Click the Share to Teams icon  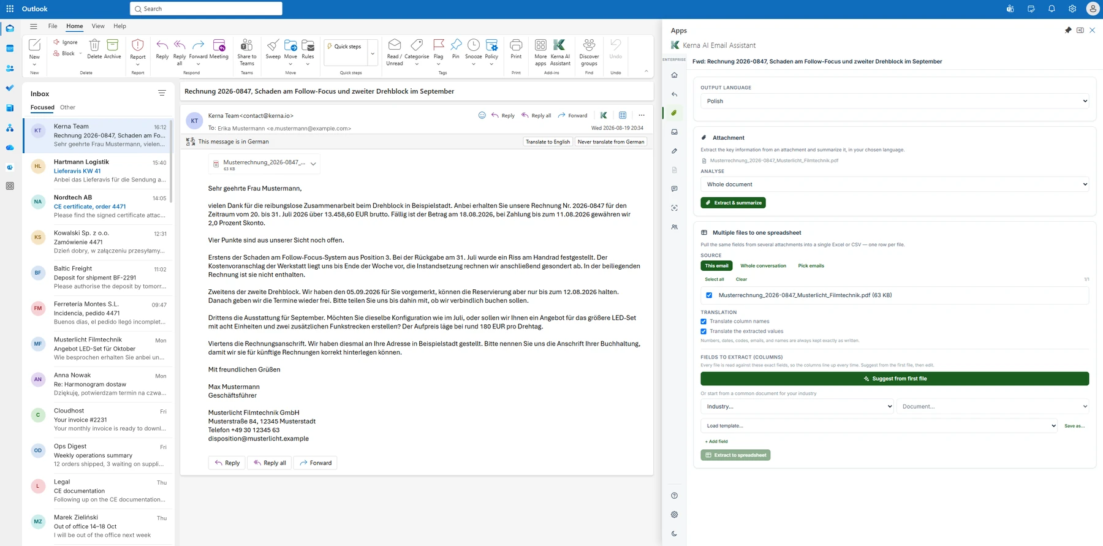pyautogui.click(x=246, y=45)
